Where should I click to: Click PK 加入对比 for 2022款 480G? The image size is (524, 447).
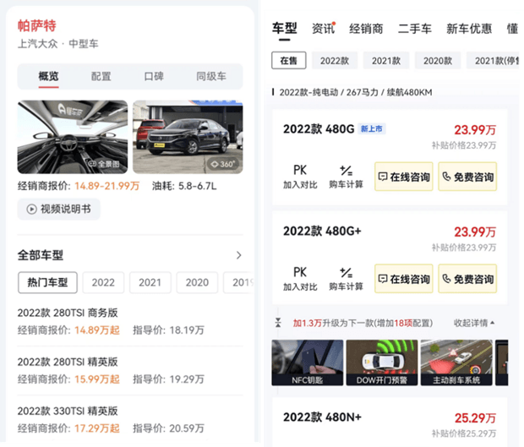300,177
